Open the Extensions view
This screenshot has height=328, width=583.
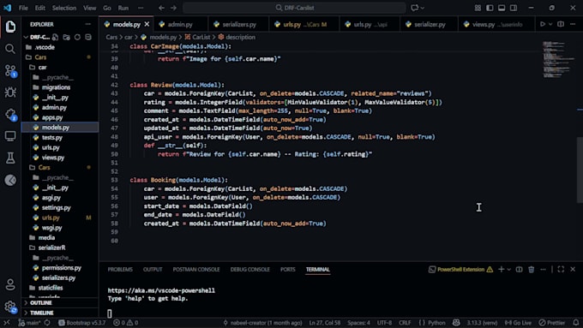10,115
